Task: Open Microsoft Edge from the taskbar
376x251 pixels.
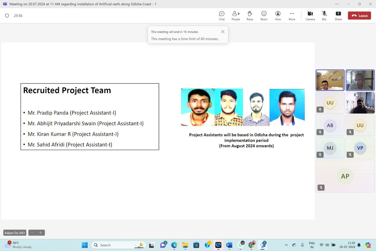Action: point(174,245)
